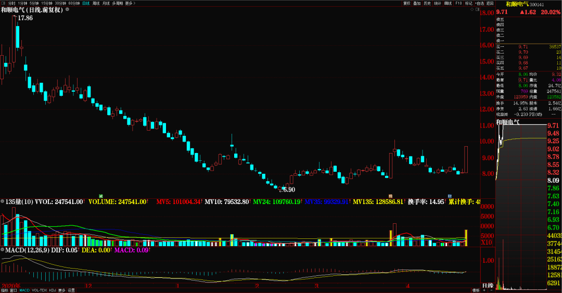Click the 买五 bid row 9.67
562x293 pixels.
point(529,68)
